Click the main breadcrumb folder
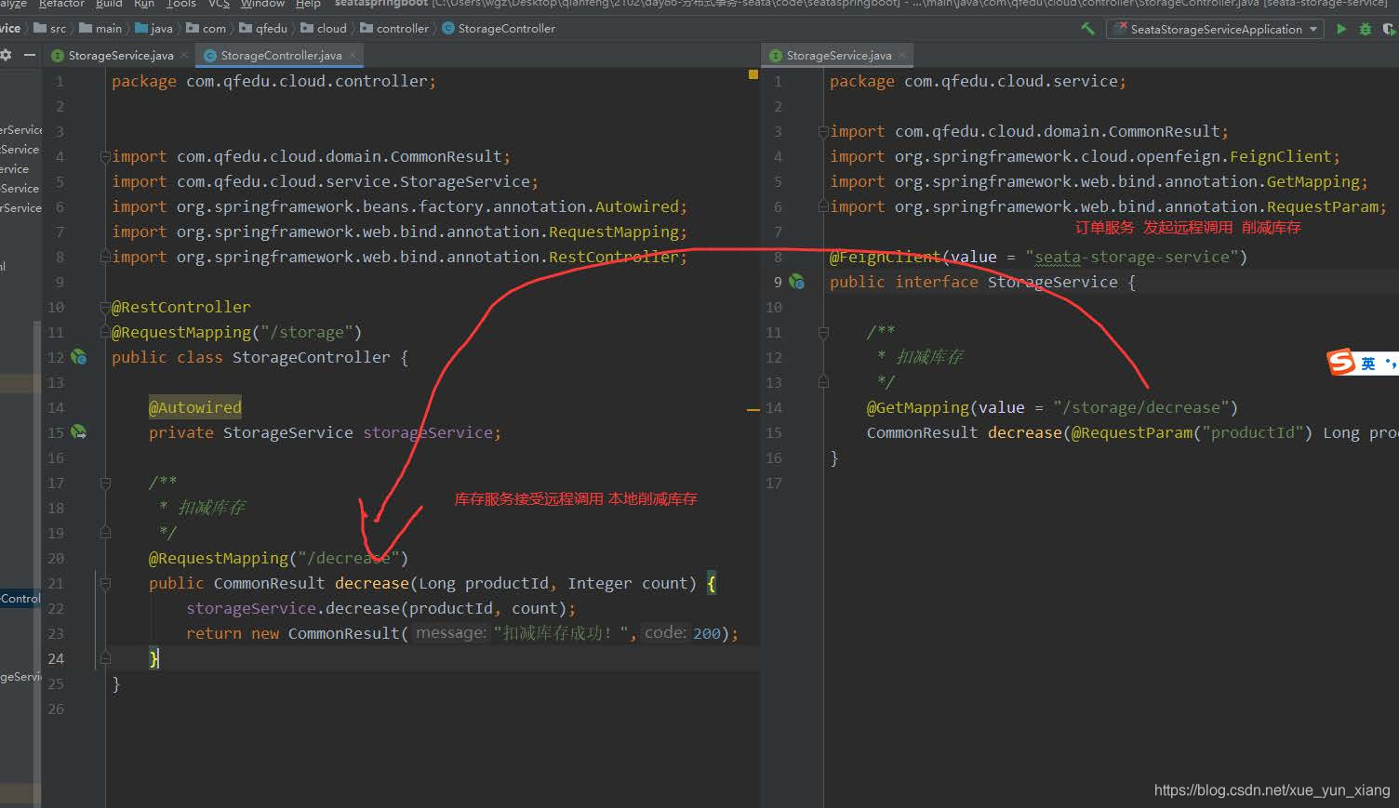Image resolution: width=1399 pixels, height=808 pixels. pyautogui.click(x=100, y=29)
